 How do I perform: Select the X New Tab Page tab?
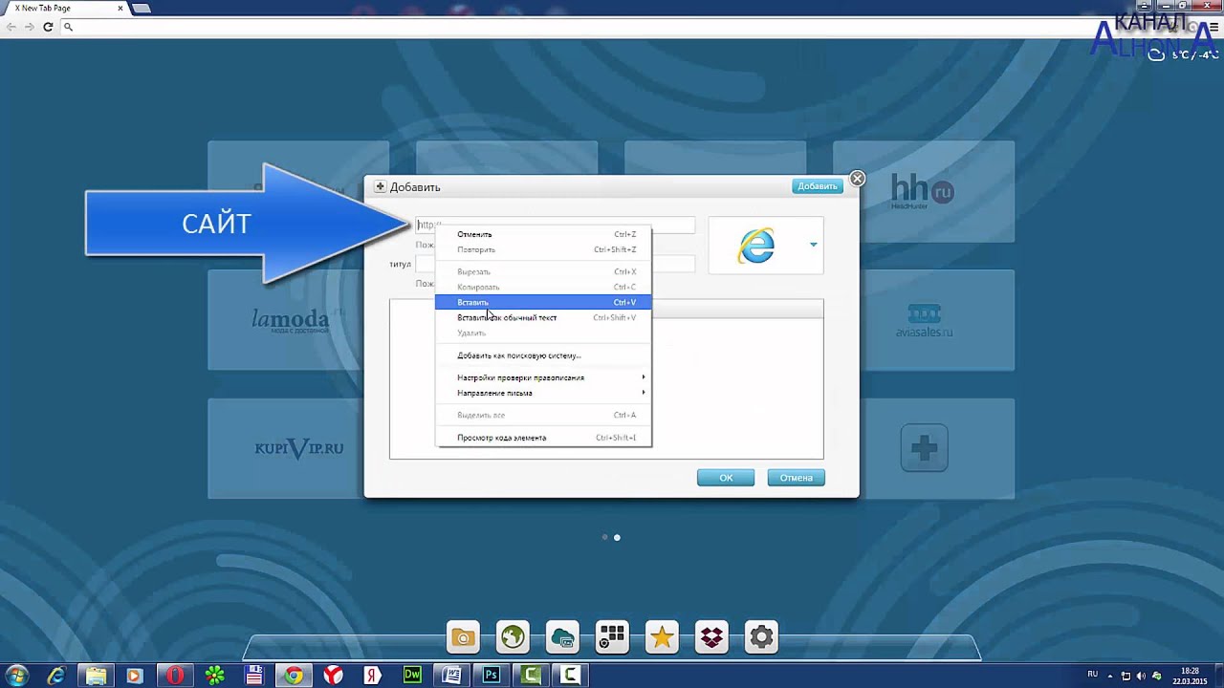[x=62, y=8]
